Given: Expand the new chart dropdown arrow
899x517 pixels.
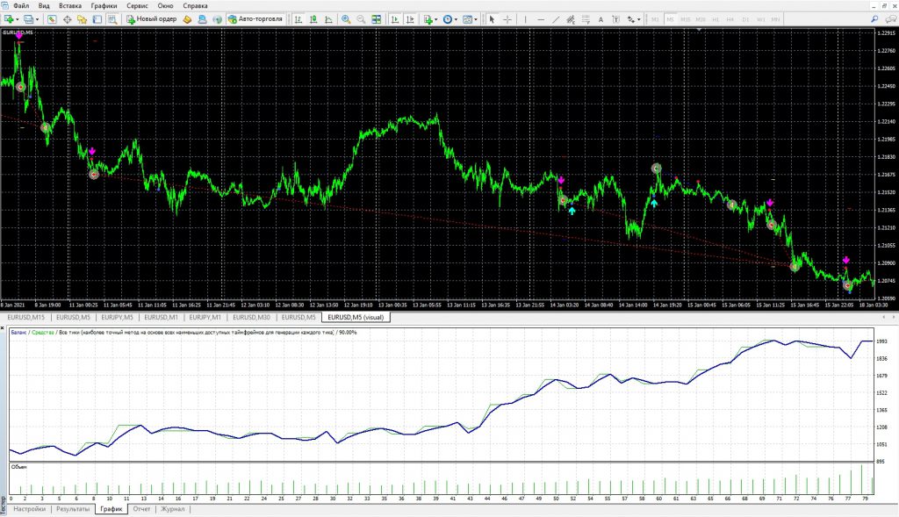Looking at the screenshot, I should click(x=18, y=18).
